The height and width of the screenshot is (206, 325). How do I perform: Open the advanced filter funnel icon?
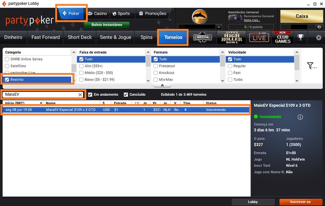312,66
